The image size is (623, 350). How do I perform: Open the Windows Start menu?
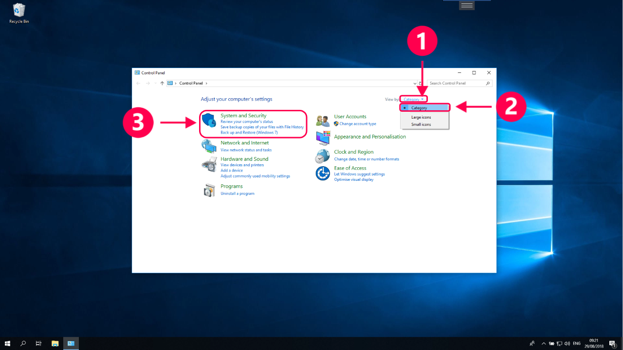[8, 343]
